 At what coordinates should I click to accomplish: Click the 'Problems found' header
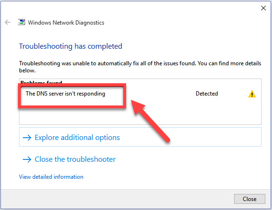click(41, 82)
